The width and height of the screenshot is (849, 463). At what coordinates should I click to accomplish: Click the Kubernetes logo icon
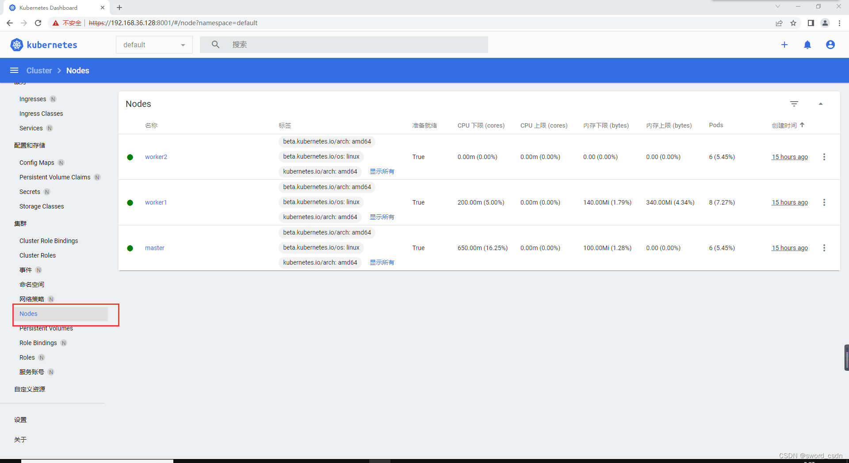[16, 45]
